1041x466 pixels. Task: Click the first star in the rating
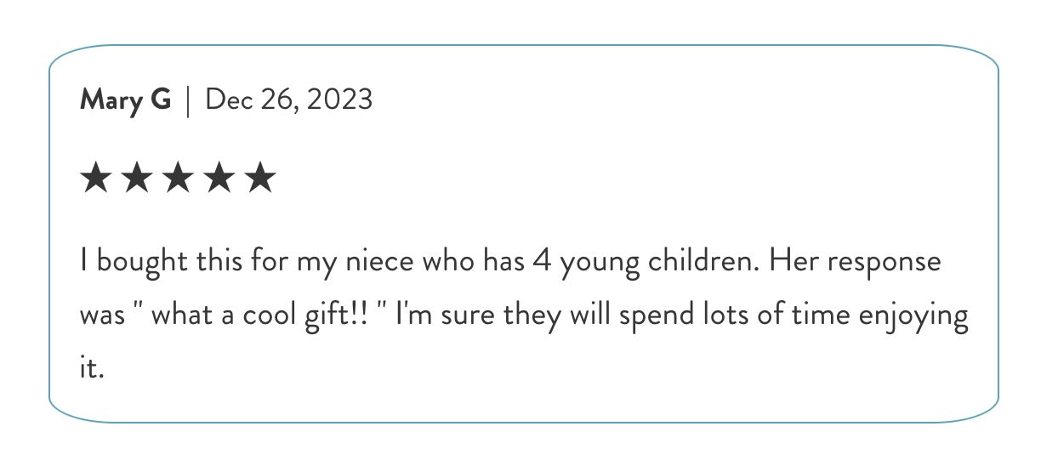pyautogui.click(x=95, y=179)
